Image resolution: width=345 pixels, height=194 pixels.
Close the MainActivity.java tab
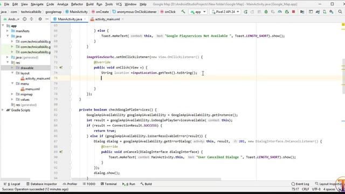point(85,19)
